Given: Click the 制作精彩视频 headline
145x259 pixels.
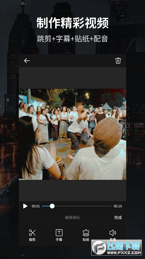Looking at the screenshot, I should pyautogui.click(x=72, y=23).
